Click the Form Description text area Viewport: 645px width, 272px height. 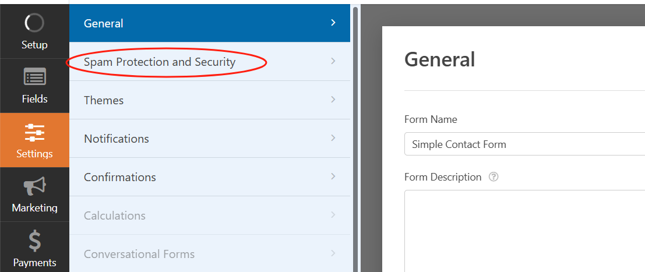524,230
